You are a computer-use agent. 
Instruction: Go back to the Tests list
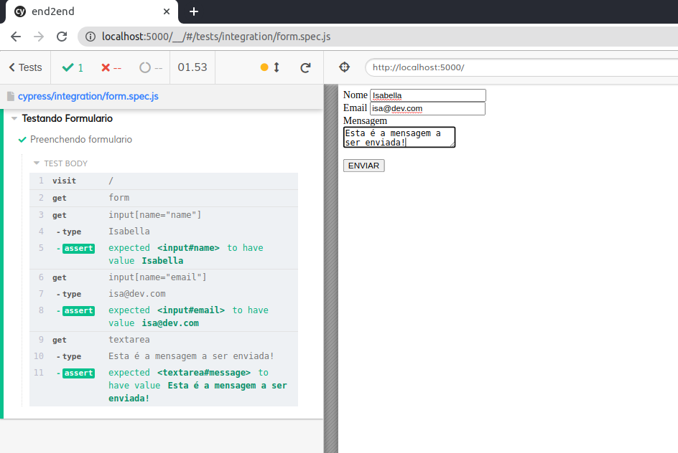(25, 67)
